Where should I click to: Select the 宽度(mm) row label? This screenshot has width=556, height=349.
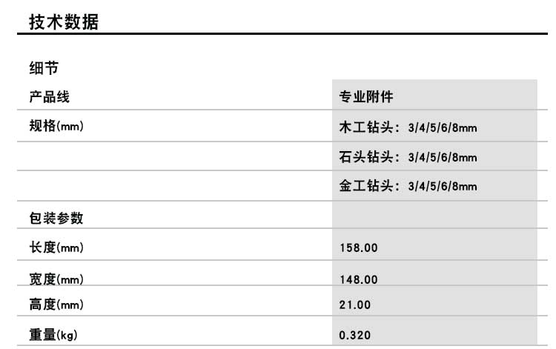pos(56,279)
